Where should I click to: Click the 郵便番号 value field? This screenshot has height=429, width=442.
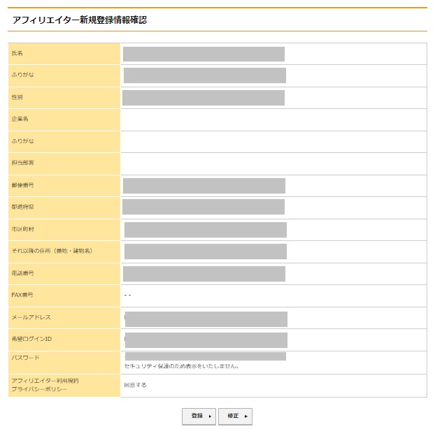coord(204,186)
